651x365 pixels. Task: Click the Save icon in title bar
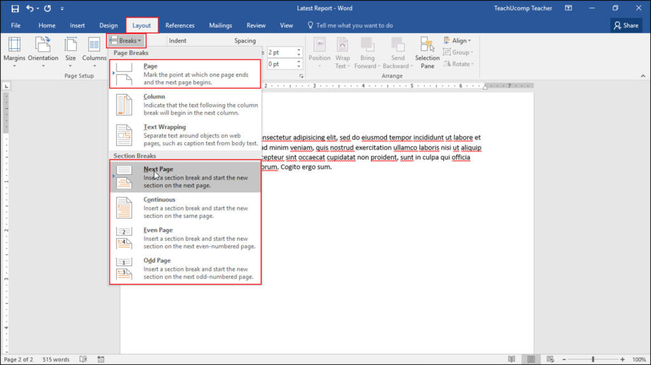coord(15,8)
